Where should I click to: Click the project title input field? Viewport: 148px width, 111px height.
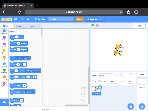tap(61, 19)
